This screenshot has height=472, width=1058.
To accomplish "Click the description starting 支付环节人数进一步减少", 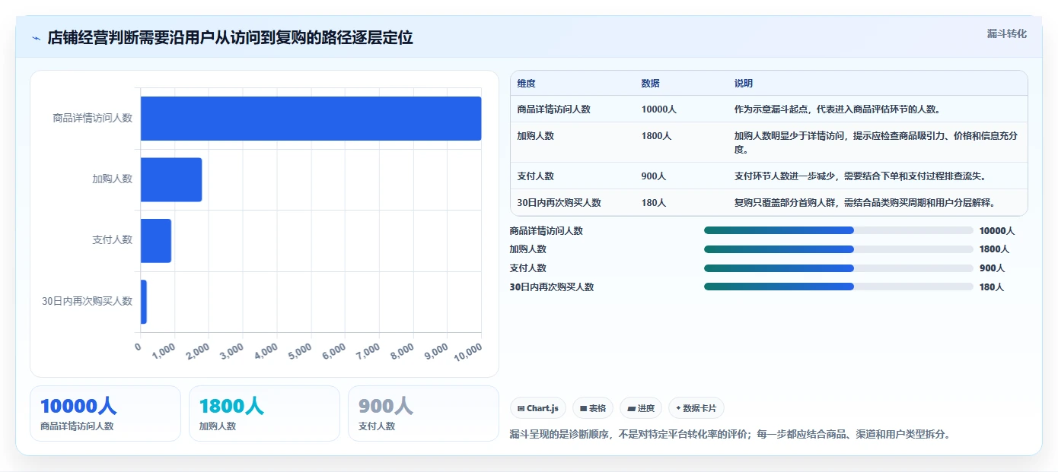I will 860,176.
